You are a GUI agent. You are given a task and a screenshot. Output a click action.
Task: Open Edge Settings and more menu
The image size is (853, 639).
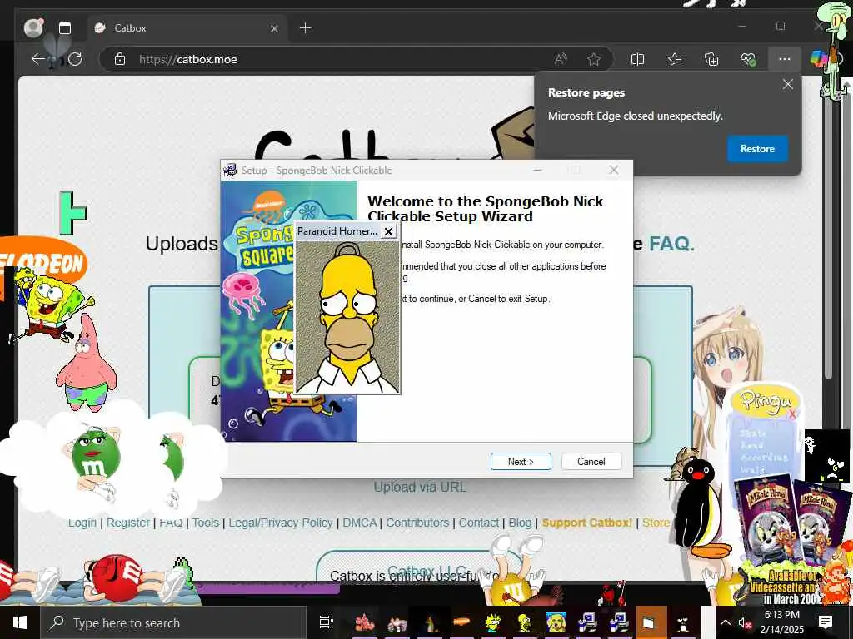[785, 59]
